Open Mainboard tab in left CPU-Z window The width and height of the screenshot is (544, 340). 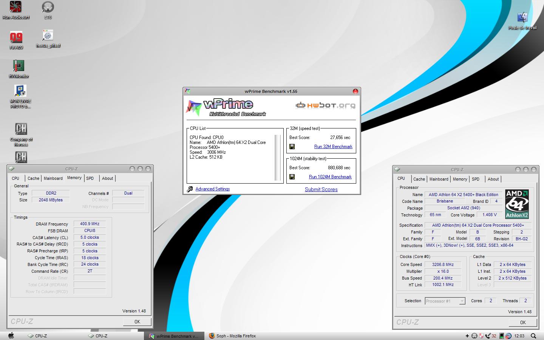(53, 178)
